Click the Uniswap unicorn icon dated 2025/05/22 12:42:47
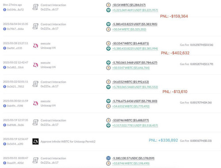This screenshot has height=168, width=221. pos(35,65)
